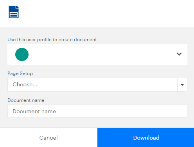The height and width of the screenshot is (147, 194).
Task: Click the green user profile avatar
Action: (22, 54)
